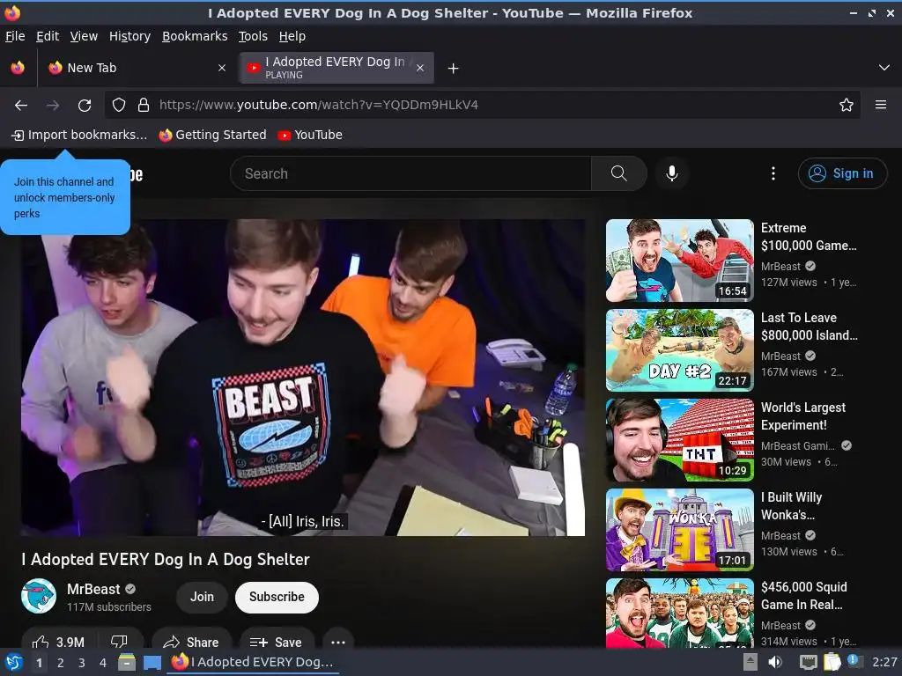Open the taskbar start menu icon
The height and width of the screenshot is (676, 902).
point(14,662)
